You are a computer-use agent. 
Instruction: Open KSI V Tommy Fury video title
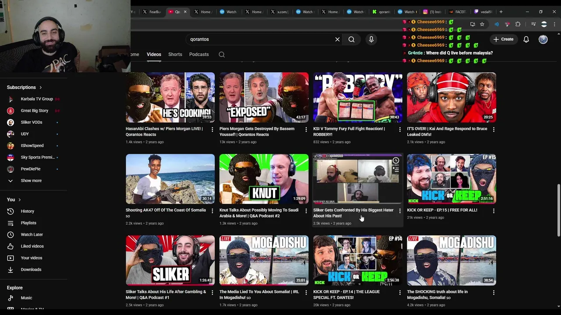(349, 132)
